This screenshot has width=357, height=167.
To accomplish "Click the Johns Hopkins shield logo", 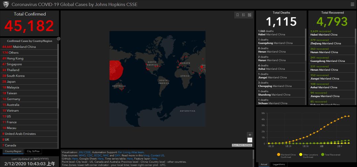I will 6,4.
